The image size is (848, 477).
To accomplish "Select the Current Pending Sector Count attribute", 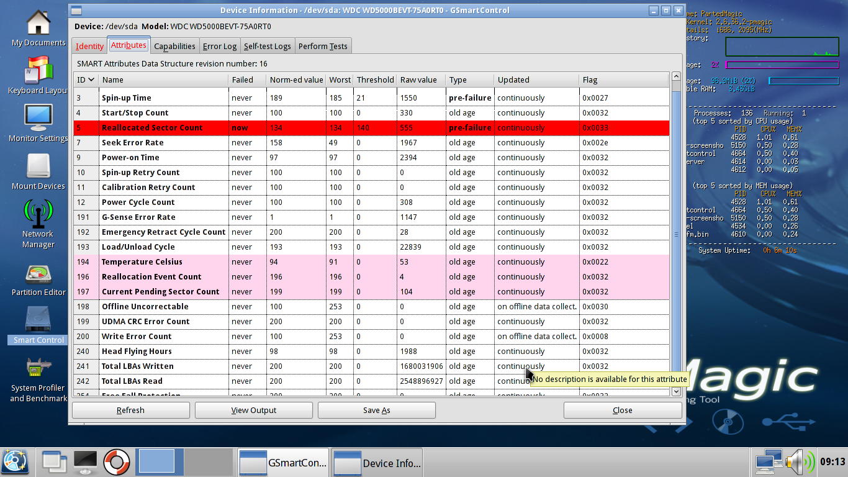I will point(371,291).
